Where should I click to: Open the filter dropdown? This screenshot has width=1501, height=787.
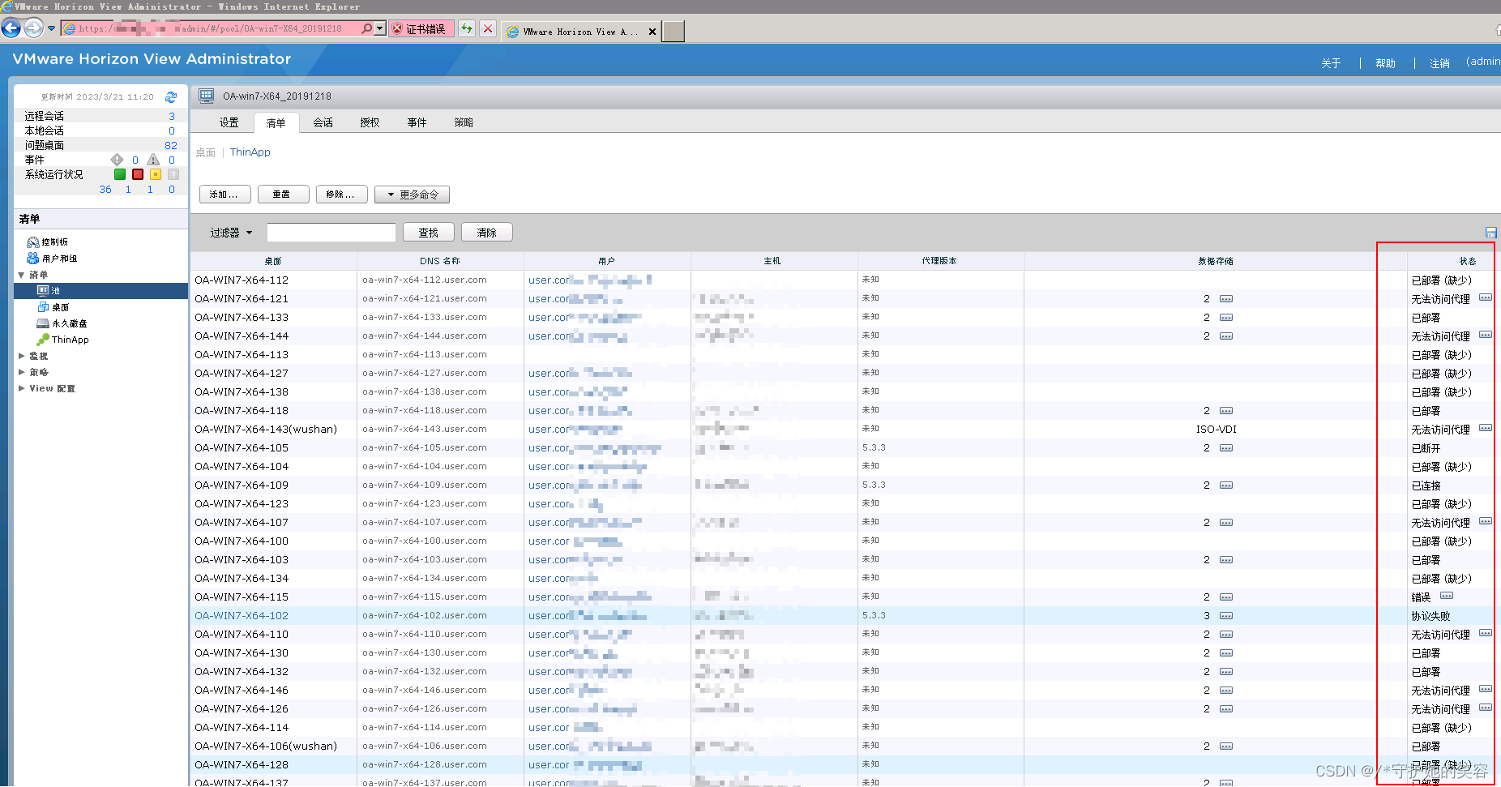point(231,233)
